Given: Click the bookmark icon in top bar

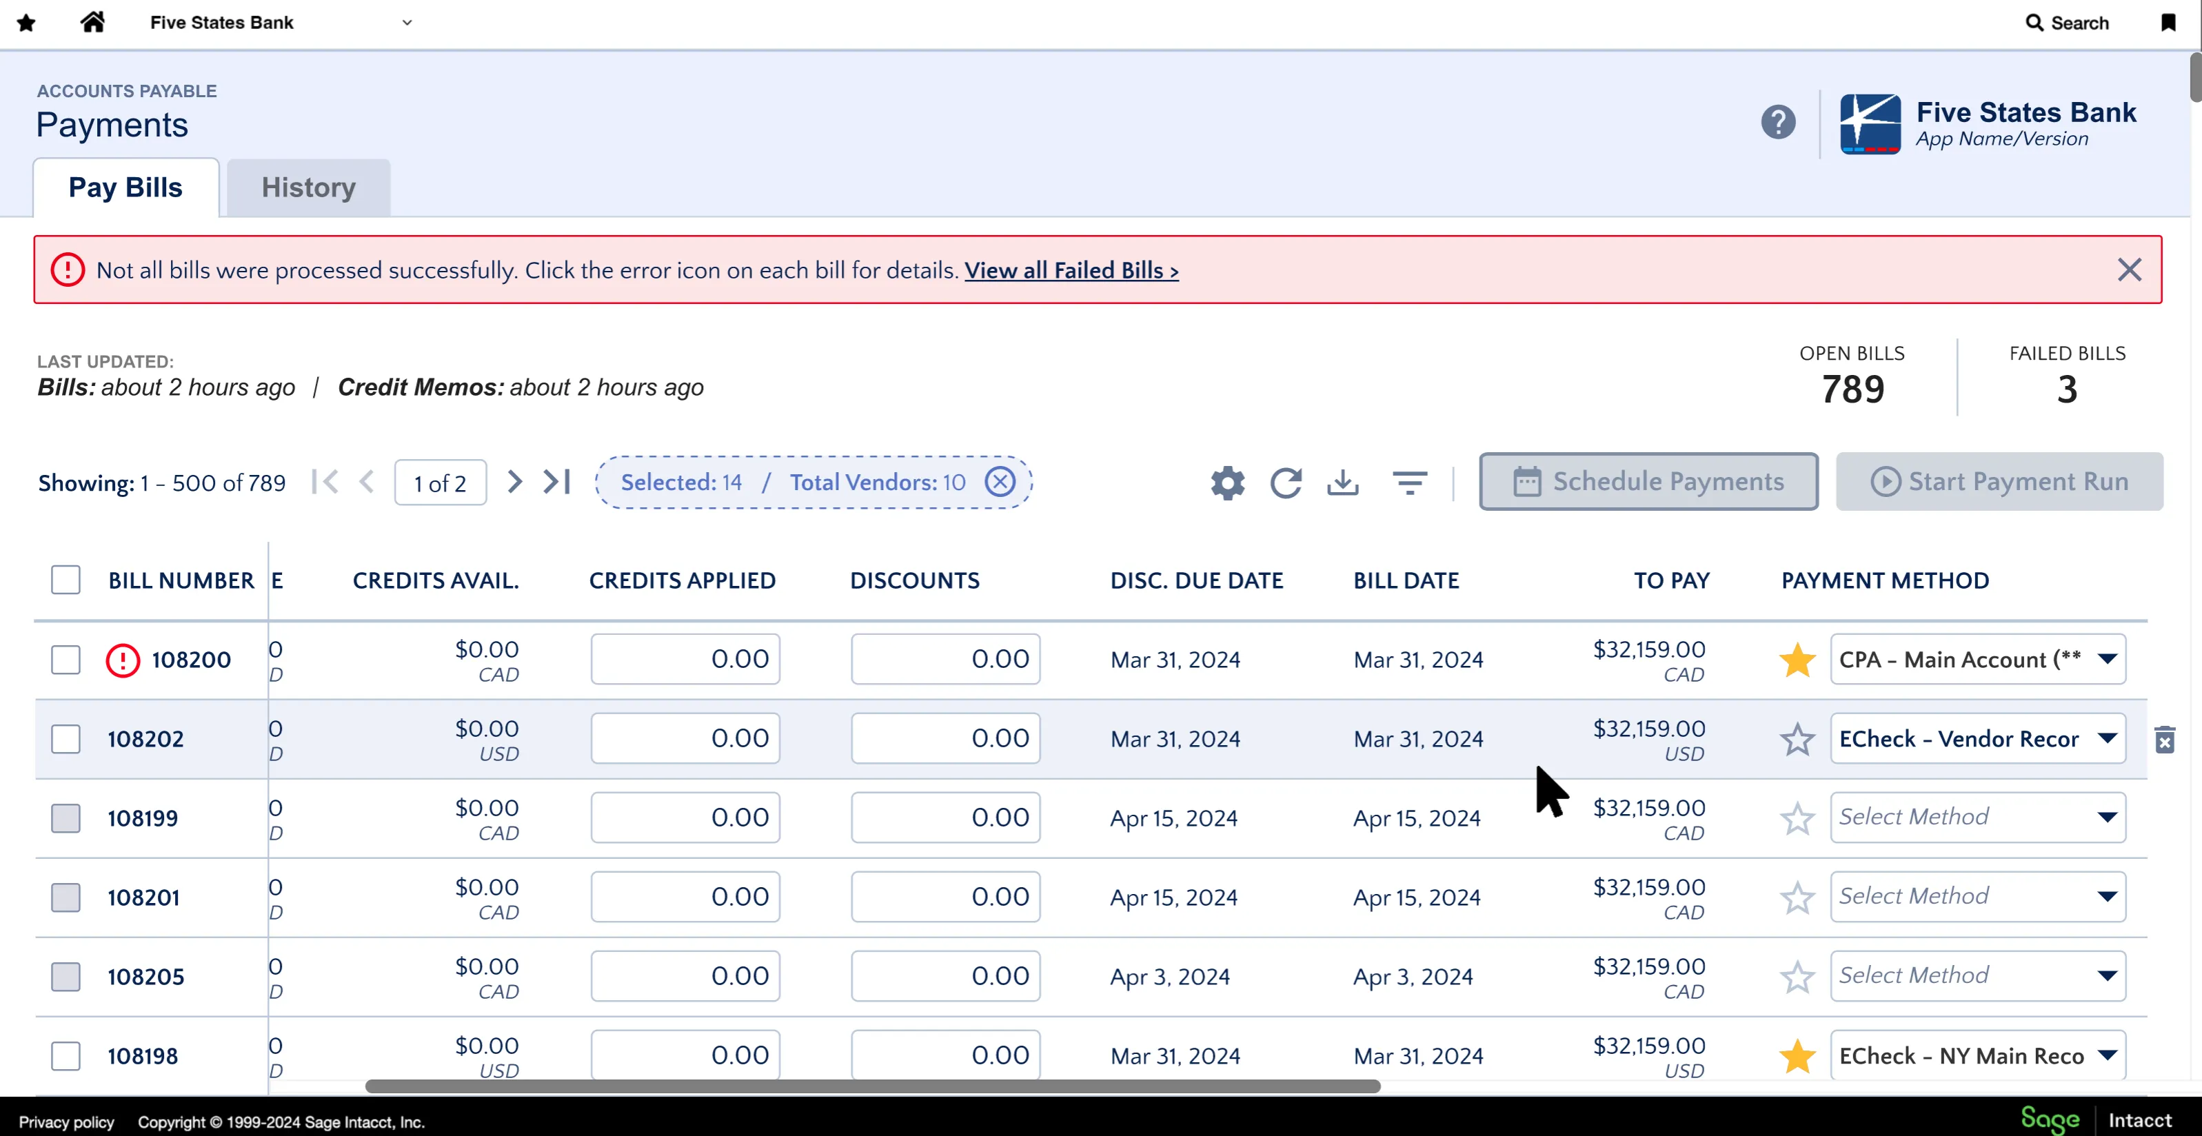Looking at the screenshot, I should [2169, 23].
